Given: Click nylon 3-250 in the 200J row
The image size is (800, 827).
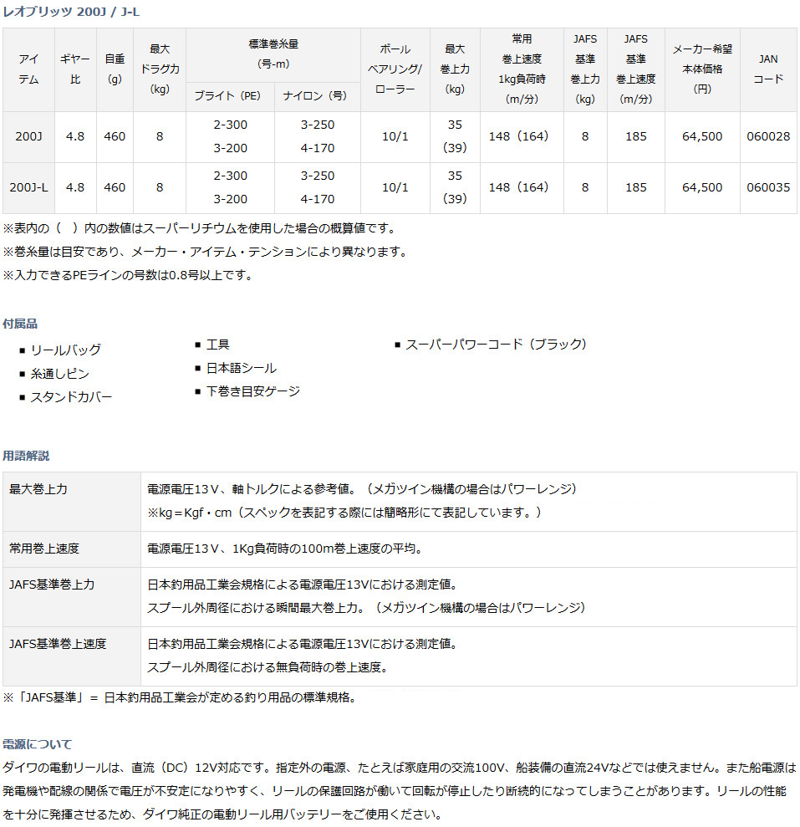Looking at the screenshot, I should 318,125.
